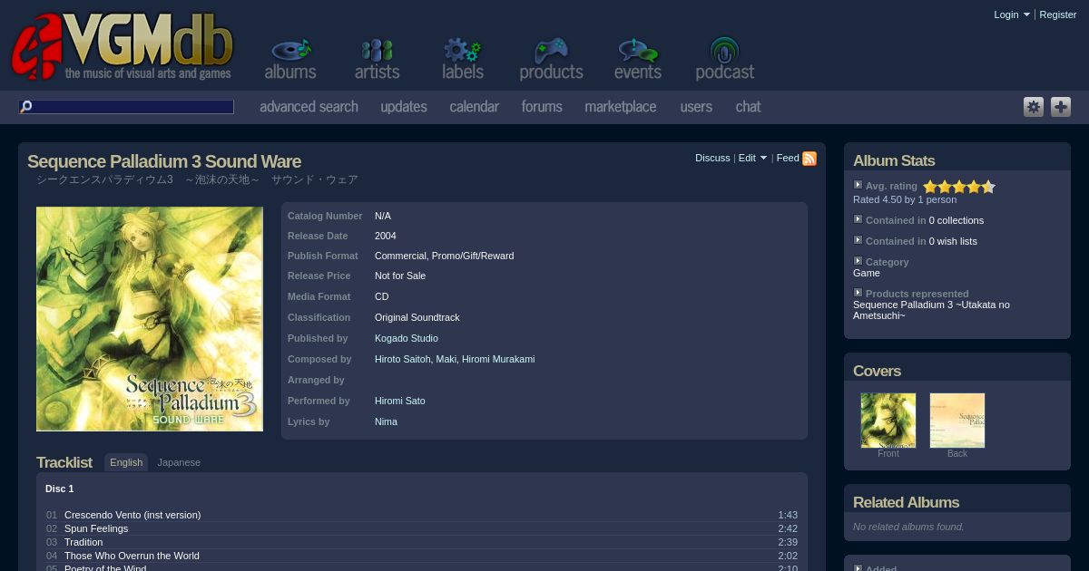The width and height of the screenshot is (1089, 571).
Task: Click the plus add icon
Action: tap(1061, 107)
